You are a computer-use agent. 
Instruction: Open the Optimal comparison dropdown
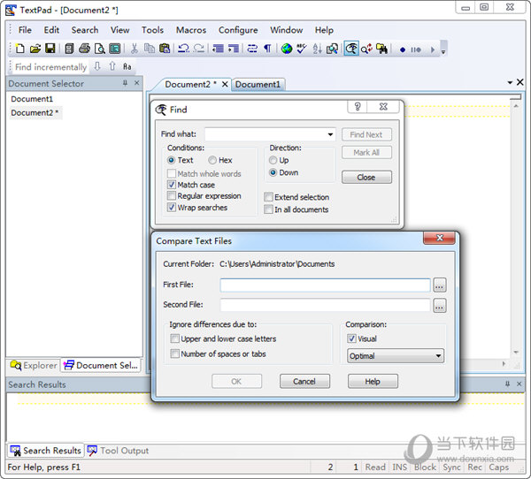click(x=396, y=356)
